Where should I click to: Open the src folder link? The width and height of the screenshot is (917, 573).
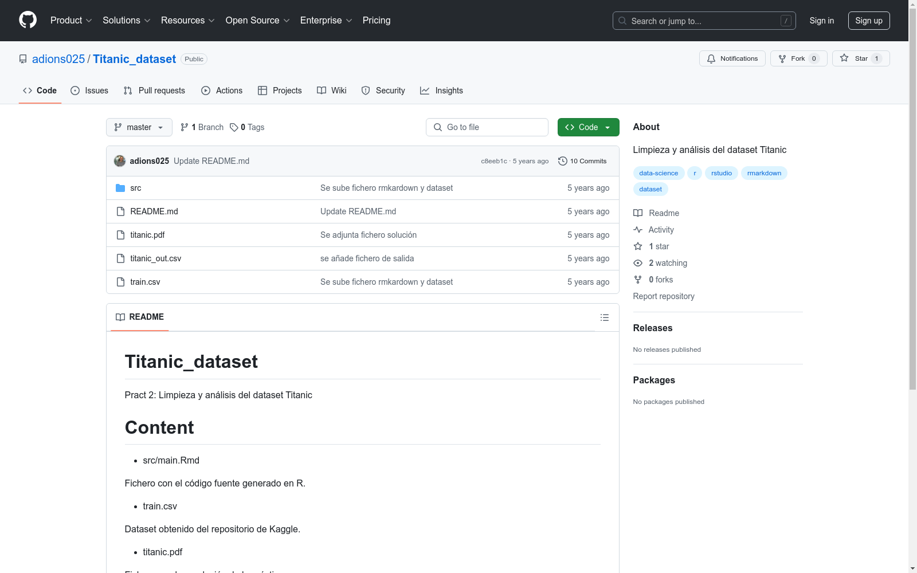tap(136, 188)
